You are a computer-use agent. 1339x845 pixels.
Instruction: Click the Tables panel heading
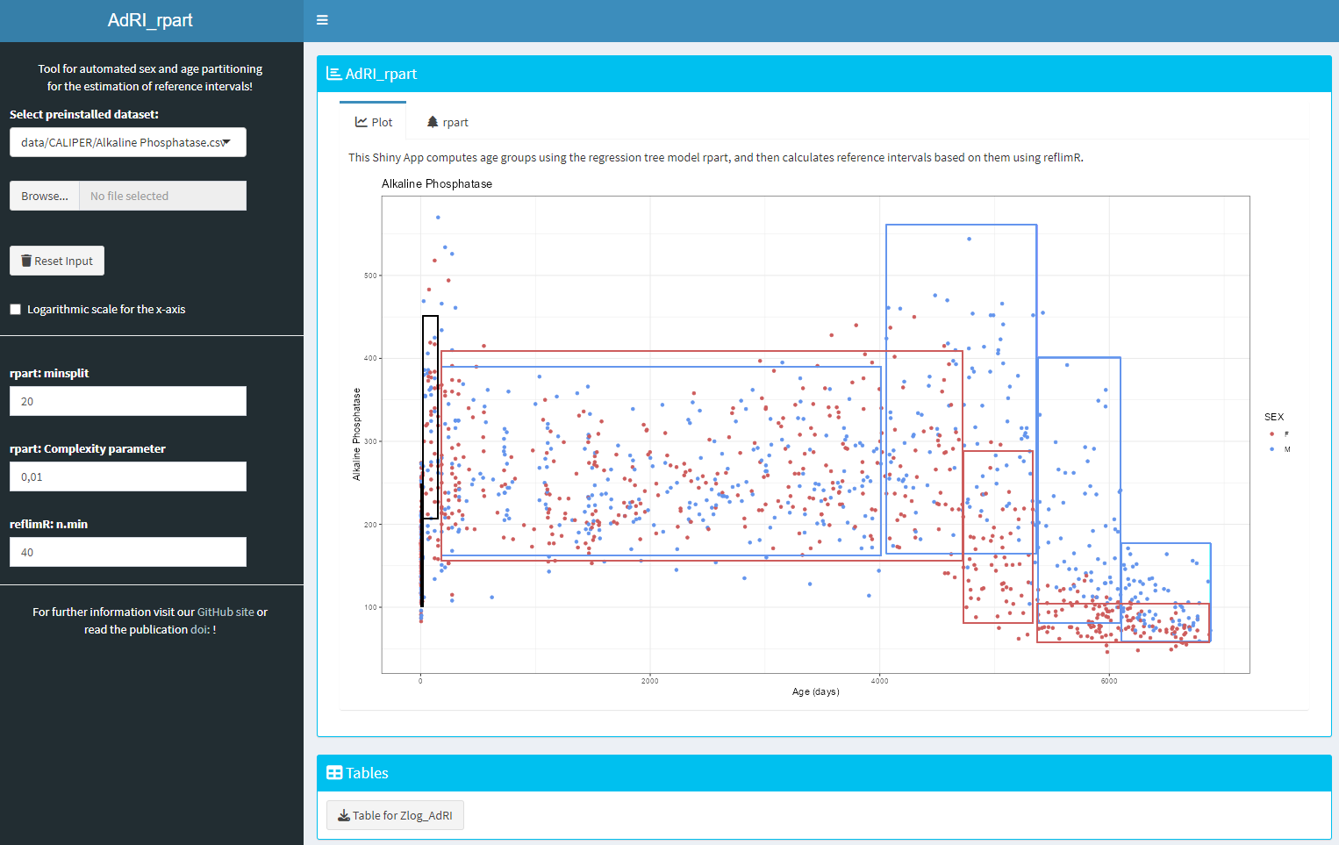click(x=367, y=773)
